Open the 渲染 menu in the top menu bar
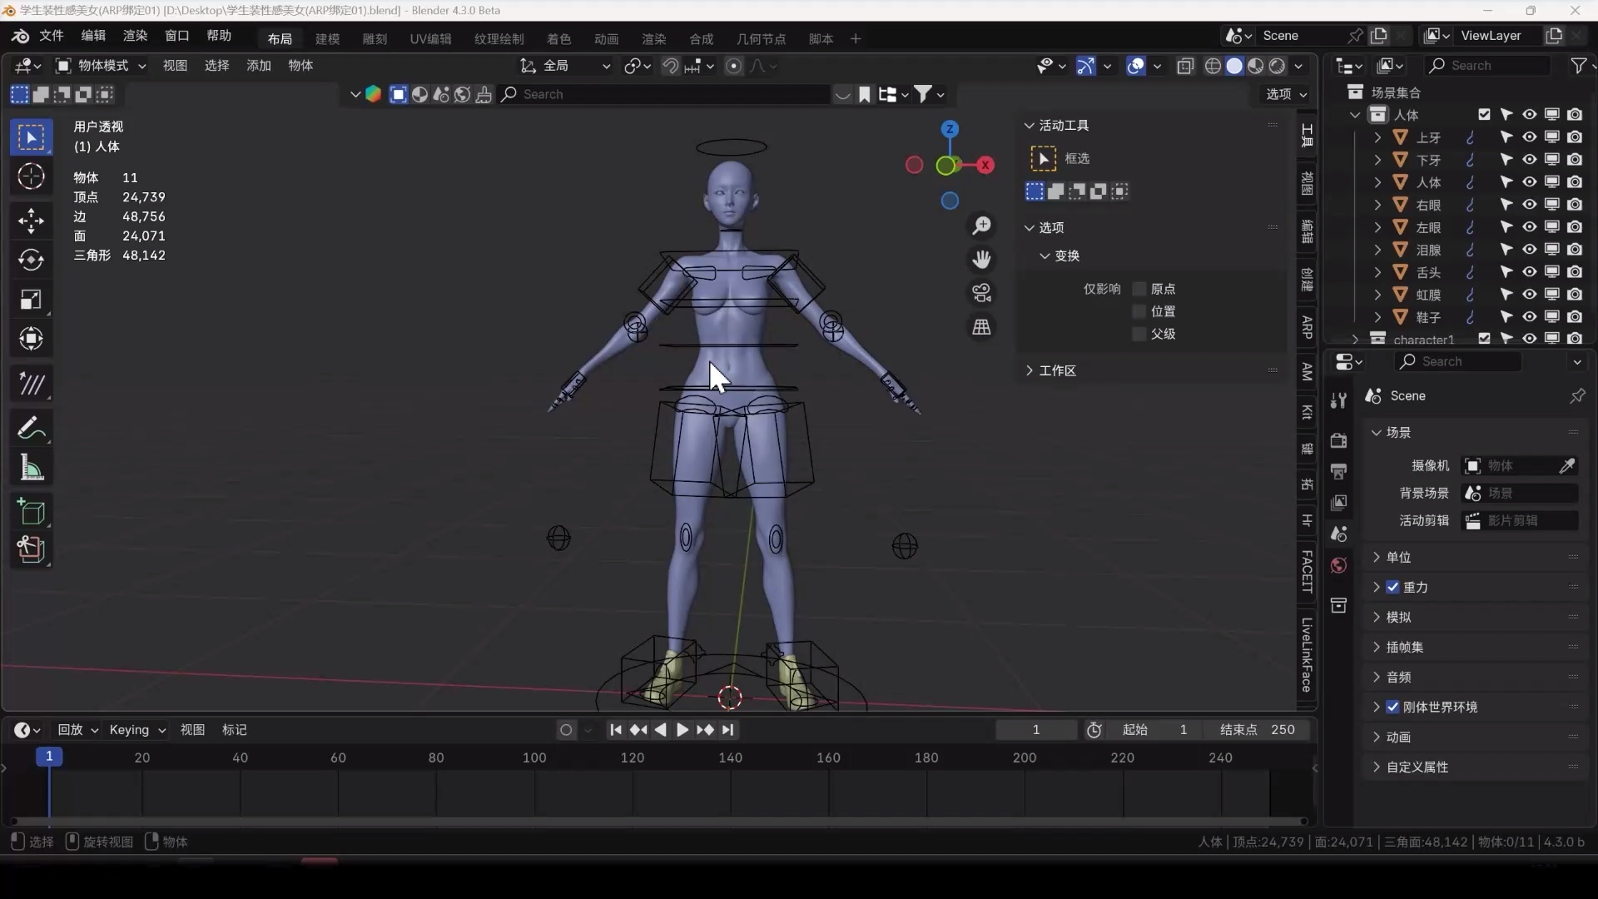This screenshot has height=899, width=1598. tap(135, 36)
